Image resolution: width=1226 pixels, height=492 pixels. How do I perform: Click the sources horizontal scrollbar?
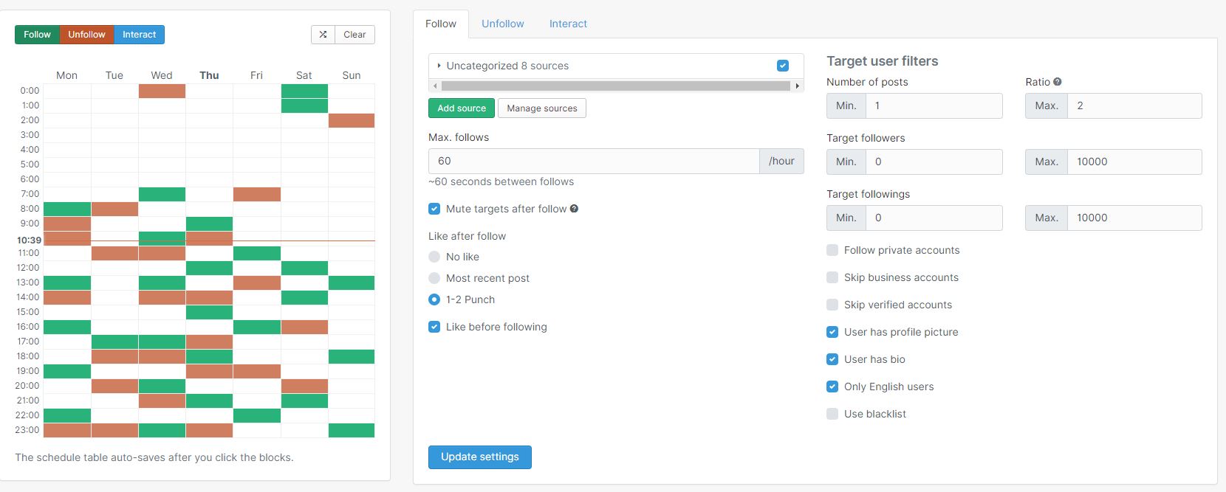pyautogui.click(x=616, y=86)
